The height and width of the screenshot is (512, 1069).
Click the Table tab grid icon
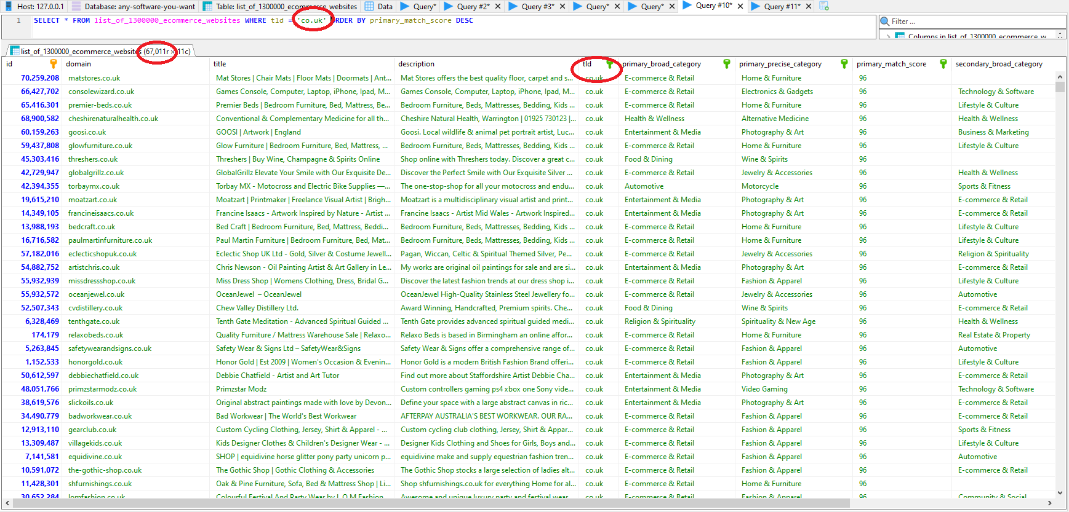point(208,6)
